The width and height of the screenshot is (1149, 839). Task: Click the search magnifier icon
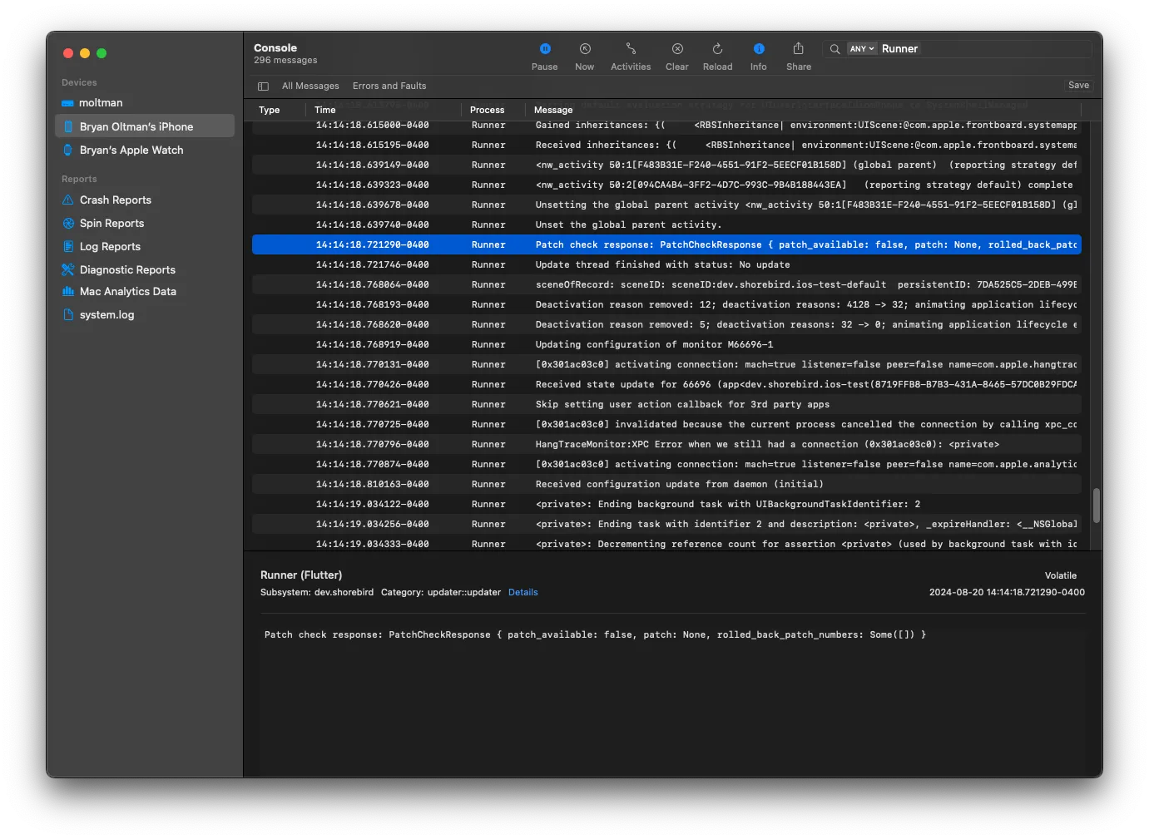point(835,49)
